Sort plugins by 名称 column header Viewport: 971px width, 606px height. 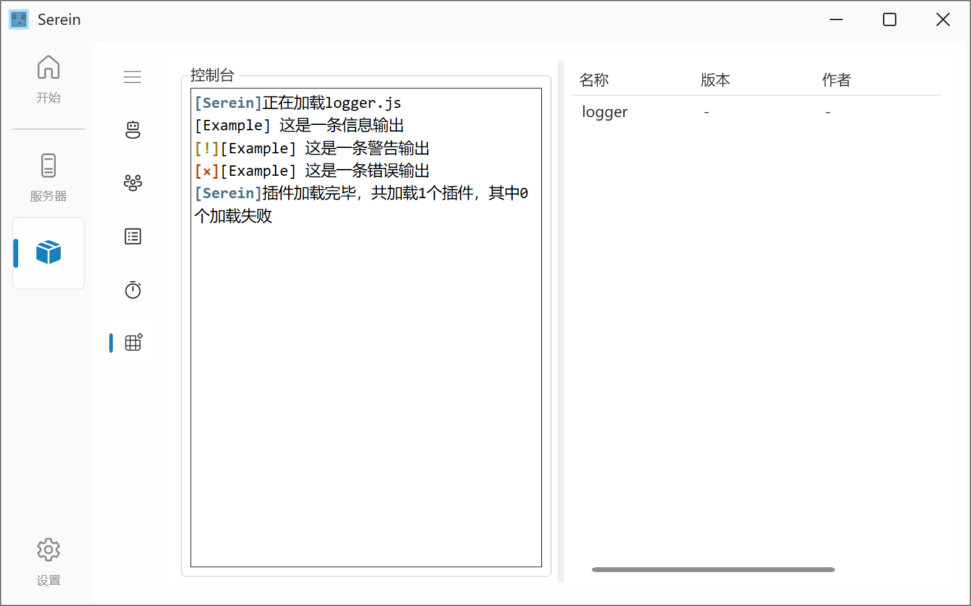(x=594, y=80)
